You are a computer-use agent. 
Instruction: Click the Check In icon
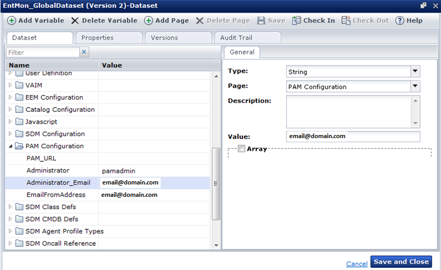pos(296,21)
